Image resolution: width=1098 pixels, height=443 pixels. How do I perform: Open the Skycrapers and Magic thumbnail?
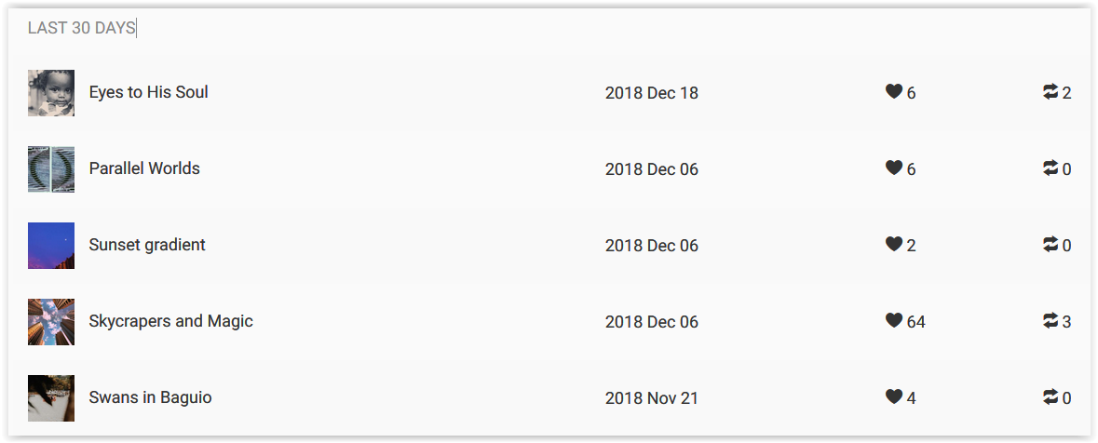pyautogui.click(x=51, y=321)
